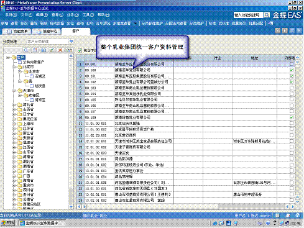Expand the 辽宁省 tree node

(x=14, y=114)
